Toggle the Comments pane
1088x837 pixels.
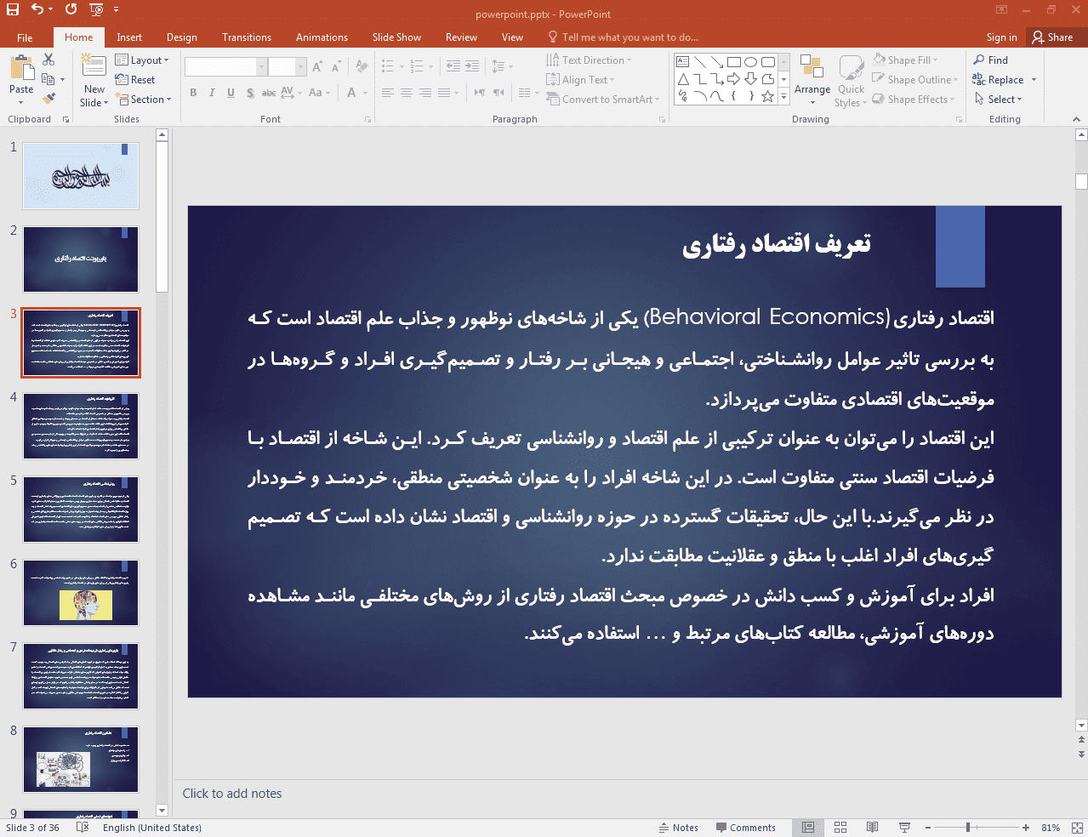[x=745, y=828]
